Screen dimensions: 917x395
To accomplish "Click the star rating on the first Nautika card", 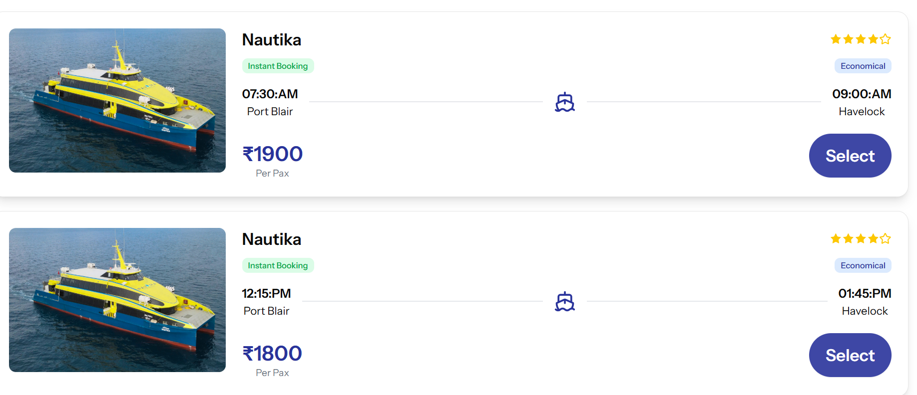I will (x=861, y=39).
